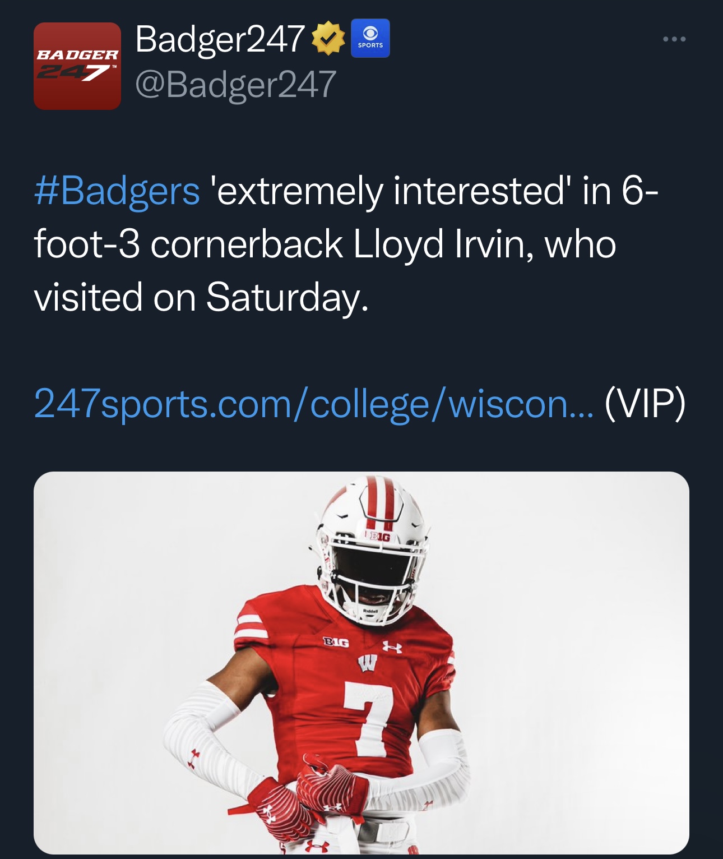Open the 247sports.com article link
The image size is (723, 859).
[313, 404]
